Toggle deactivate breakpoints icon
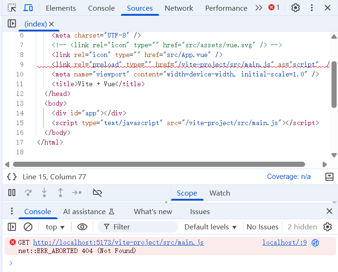Image resolution: width=338 pixels, height=272 pixels. click(x=97, y=193)
